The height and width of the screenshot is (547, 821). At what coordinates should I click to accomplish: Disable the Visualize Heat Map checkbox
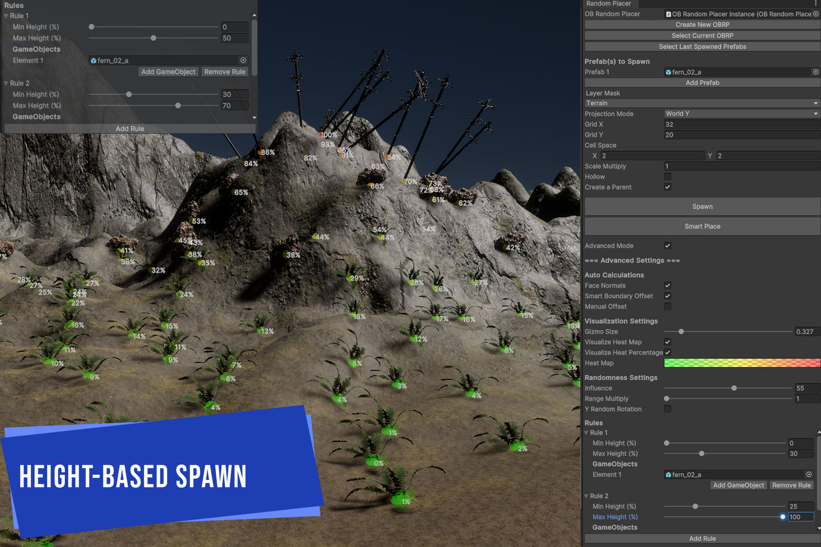668,342
